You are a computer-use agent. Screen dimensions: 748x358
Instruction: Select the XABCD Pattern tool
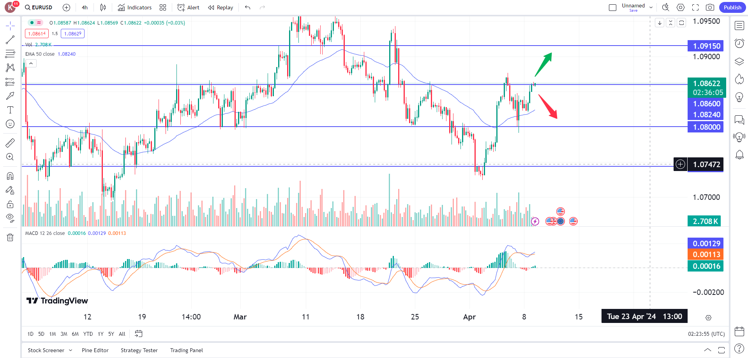[11, 67]
